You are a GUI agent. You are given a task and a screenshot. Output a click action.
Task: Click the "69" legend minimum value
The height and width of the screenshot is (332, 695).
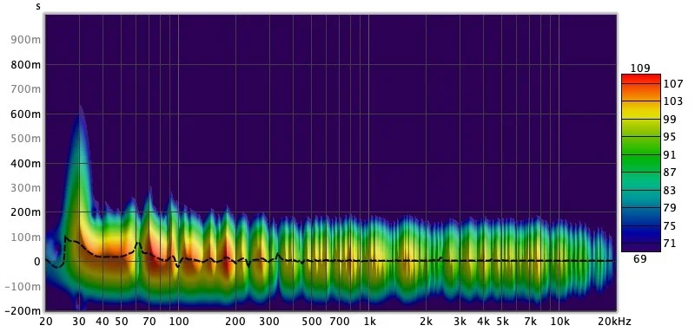click(640, 259)
